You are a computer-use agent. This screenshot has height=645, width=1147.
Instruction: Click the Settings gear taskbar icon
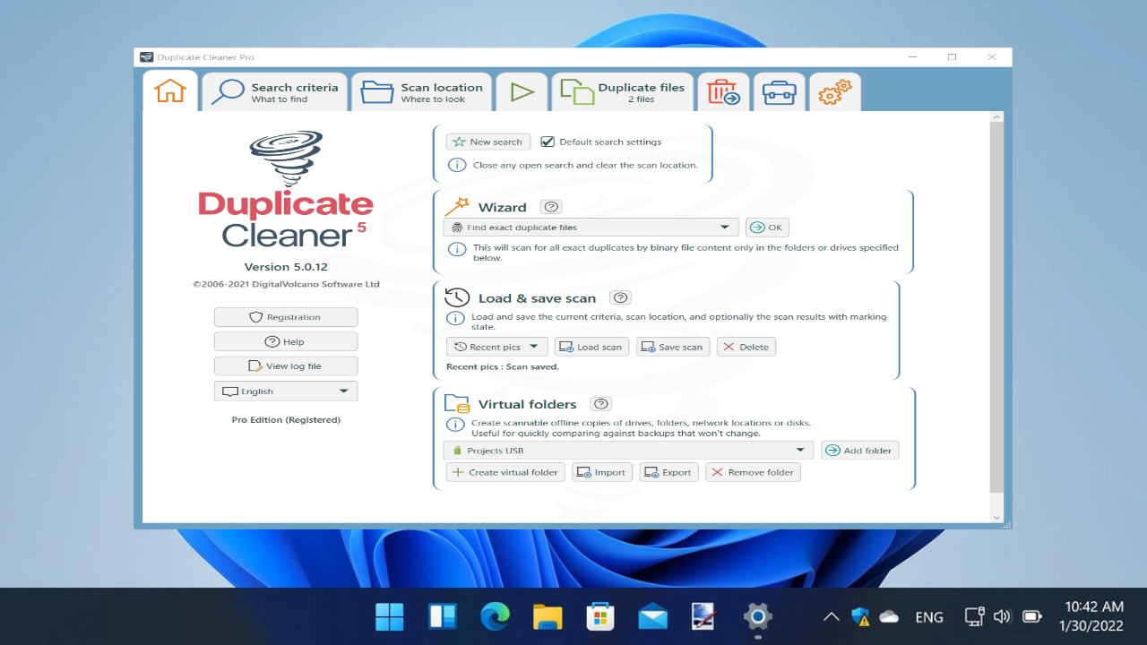click(758, 616)
